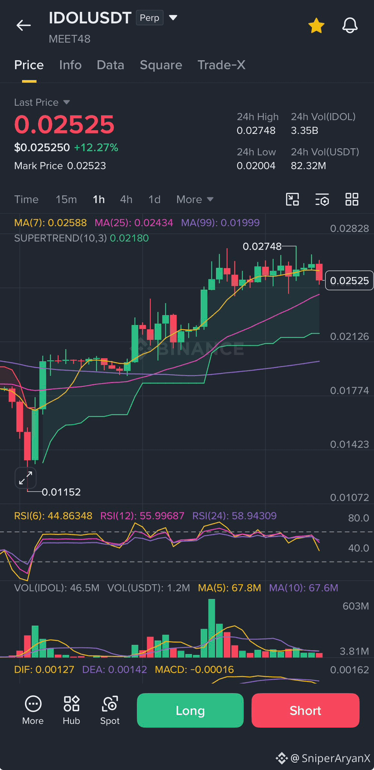374x770 pixels.
Task: Tap the MA(25): 0.02434 indicator label
Action: pos(134,222)
